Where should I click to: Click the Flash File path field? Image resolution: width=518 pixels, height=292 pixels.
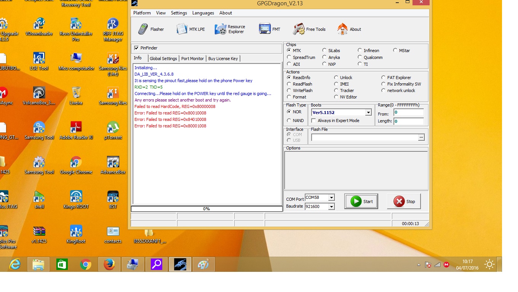[x=365, y=137]
